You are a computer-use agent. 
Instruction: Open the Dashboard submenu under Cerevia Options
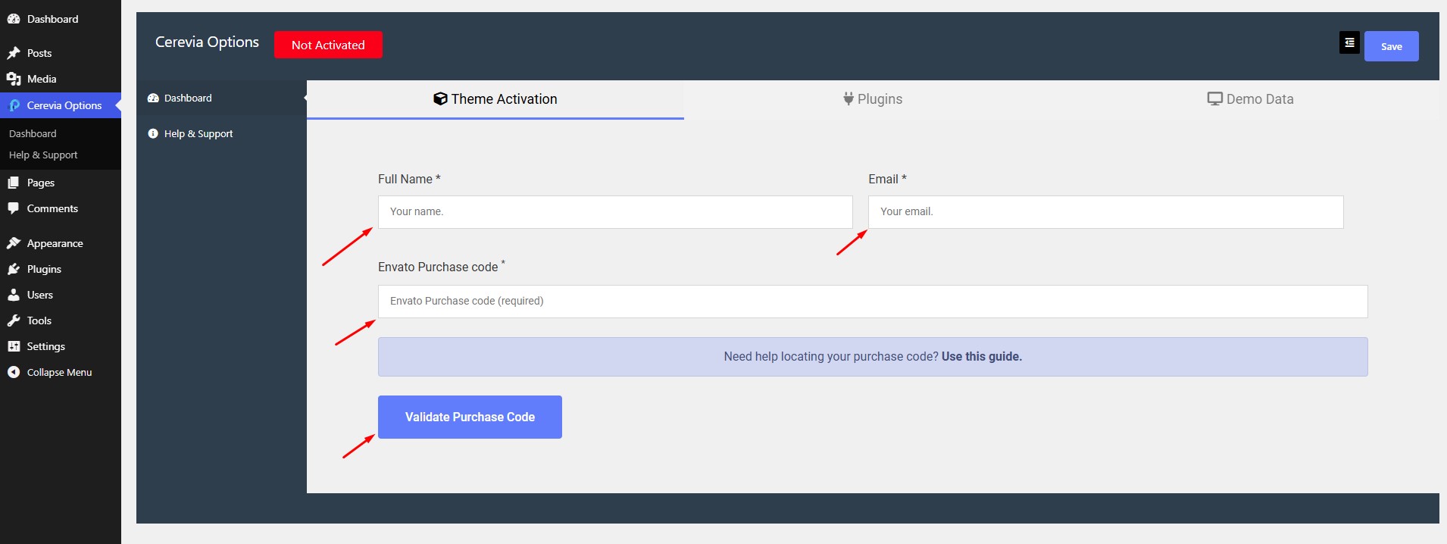click(33, 133)
